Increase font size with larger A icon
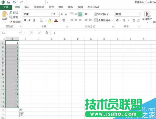 (62, 14)
